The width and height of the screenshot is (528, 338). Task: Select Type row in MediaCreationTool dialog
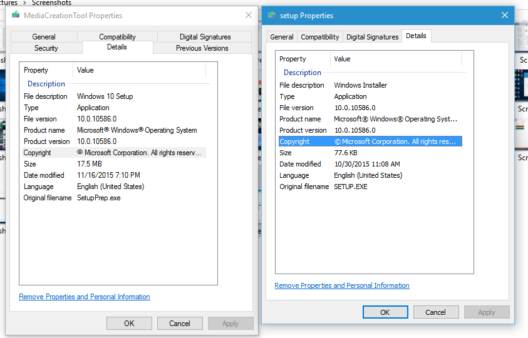click(115, 108)
